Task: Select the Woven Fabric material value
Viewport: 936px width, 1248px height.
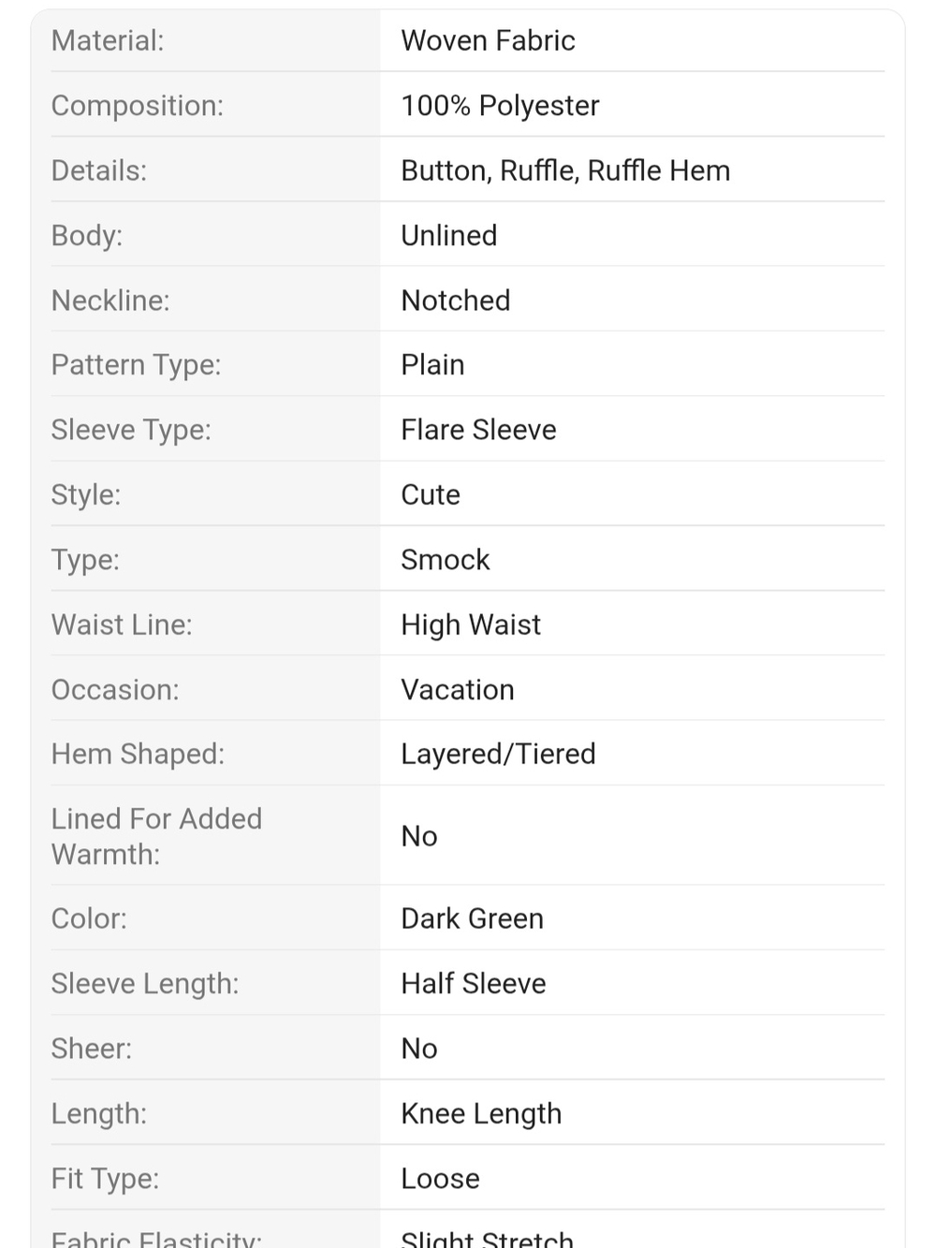Action: click(x=488, y=40)
